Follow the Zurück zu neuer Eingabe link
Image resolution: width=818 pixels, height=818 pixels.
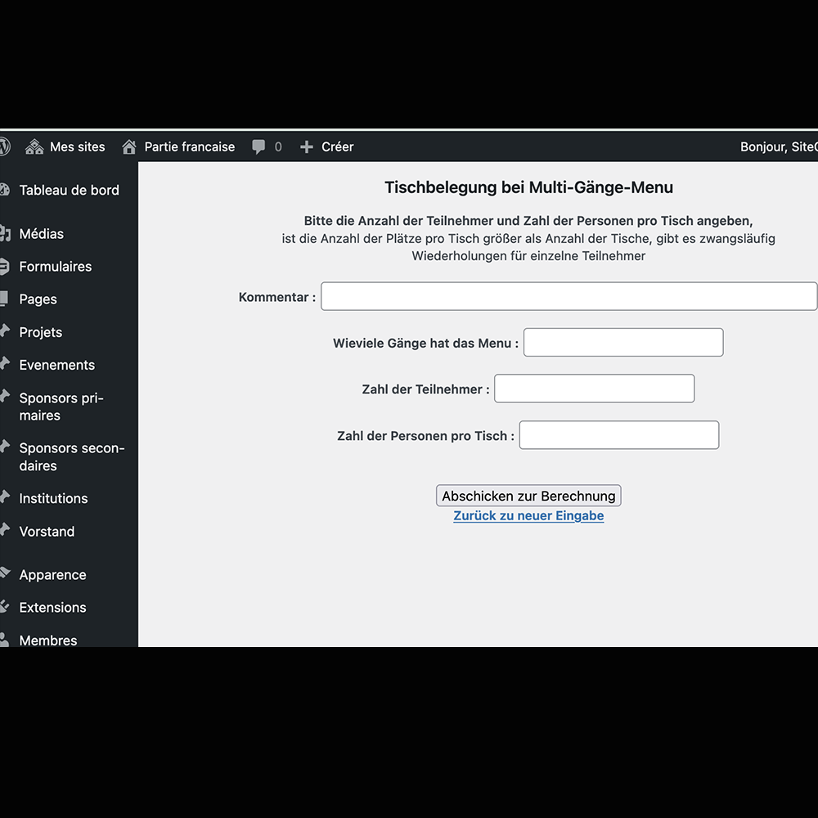pos(528,516)
